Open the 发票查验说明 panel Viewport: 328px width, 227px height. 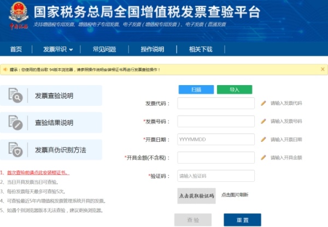tap(51, 95)
